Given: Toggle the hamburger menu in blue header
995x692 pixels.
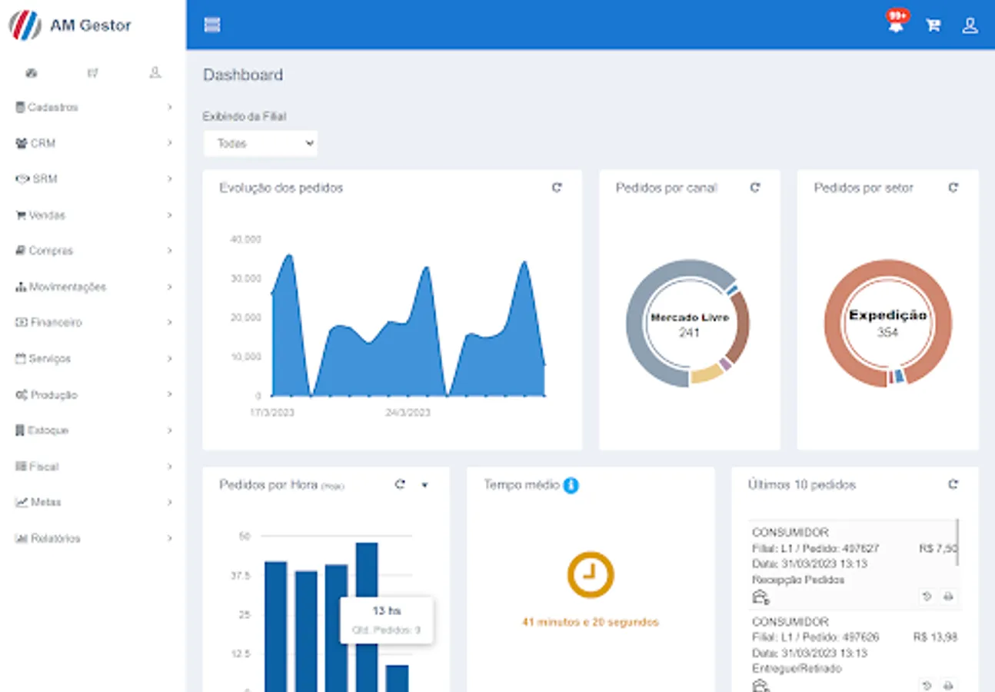Looking at the screenshot, I should (212, 25).
